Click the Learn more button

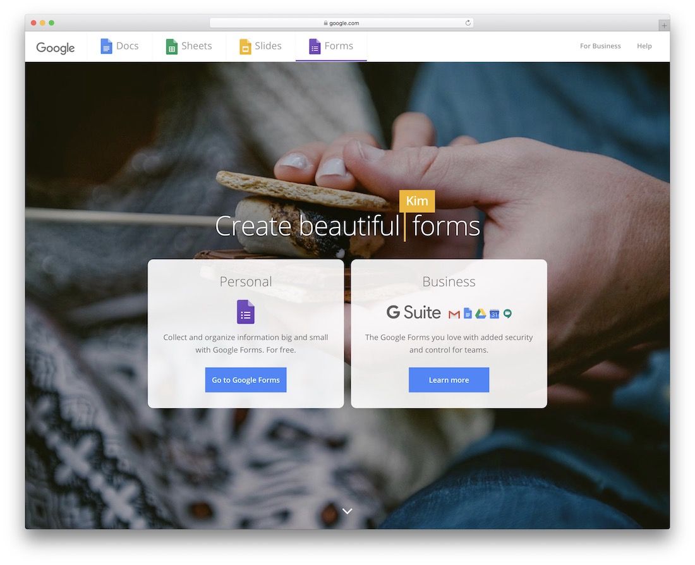(x=449, y=380)
